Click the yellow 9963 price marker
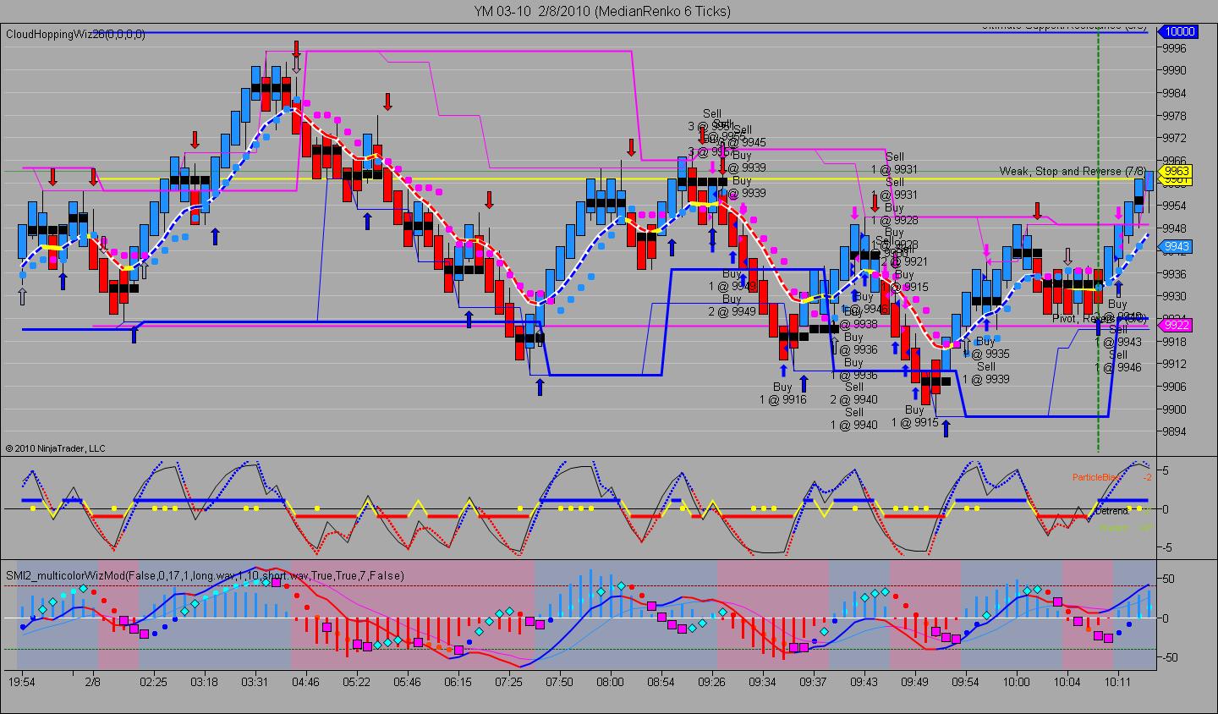 (1177, 171)
